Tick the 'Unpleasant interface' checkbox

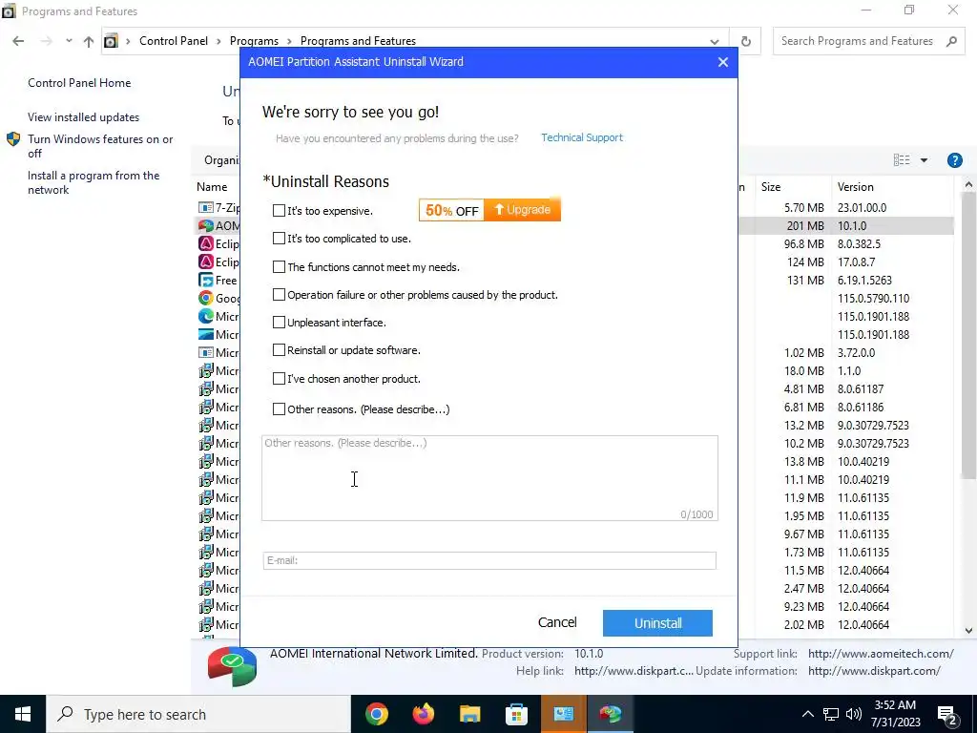pyautogui.click(x=280, y=323)
